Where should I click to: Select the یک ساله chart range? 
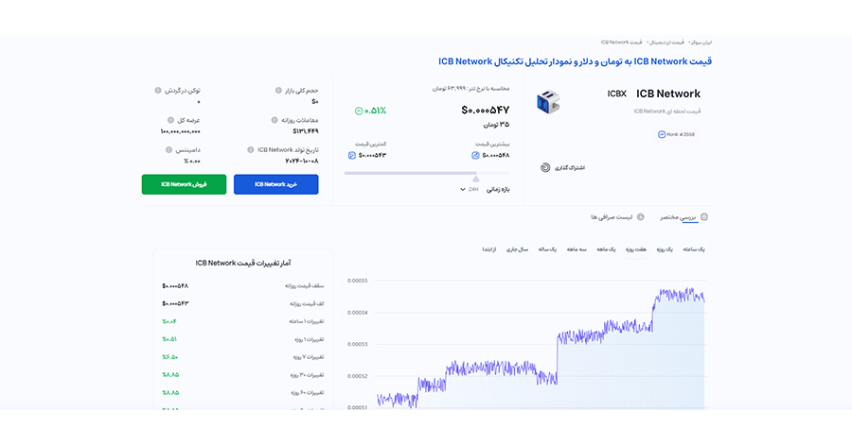coord(547,249)
